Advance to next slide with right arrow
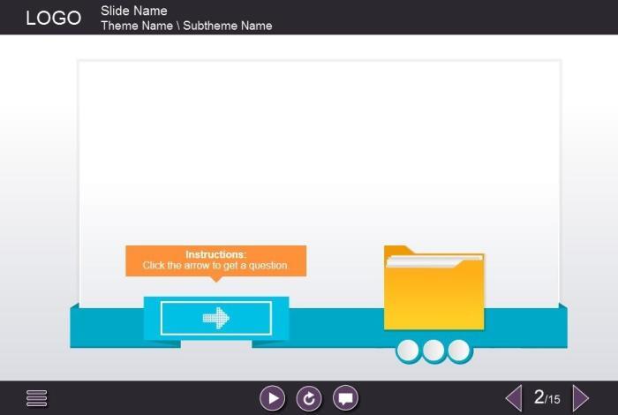 pyautogui.click(x=580, y=398)
